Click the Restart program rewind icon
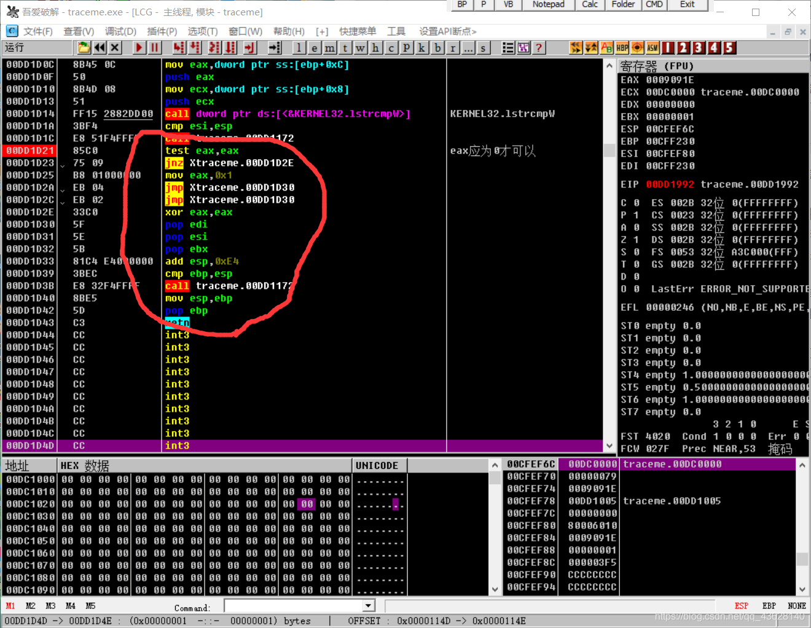This screenshot has width=811, height=628. [x=100, y=48]
